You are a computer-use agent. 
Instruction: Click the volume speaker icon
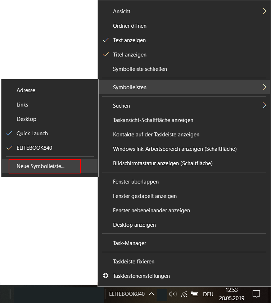(x=172, y=294)
